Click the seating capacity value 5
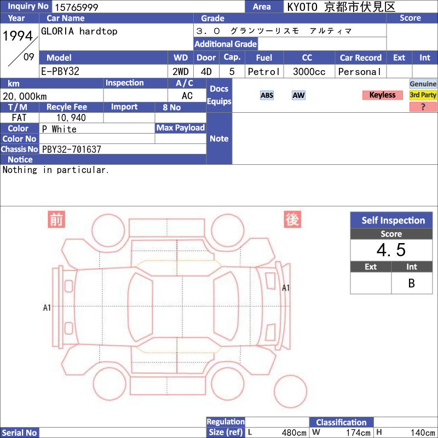This screenshot has height=438, width=438. (x=232, y=72)
